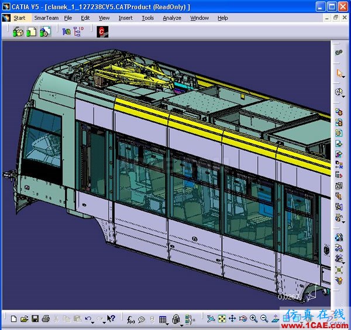Click the Fly Mode airplane icon
This screenshot has width=351, height=330.
211,318
